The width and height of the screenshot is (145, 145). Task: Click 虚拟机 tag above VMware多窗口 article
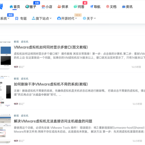24,42
